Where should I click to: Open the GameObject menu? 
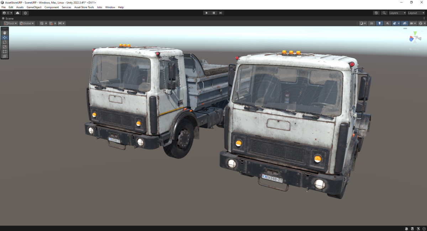coord(34,7)
